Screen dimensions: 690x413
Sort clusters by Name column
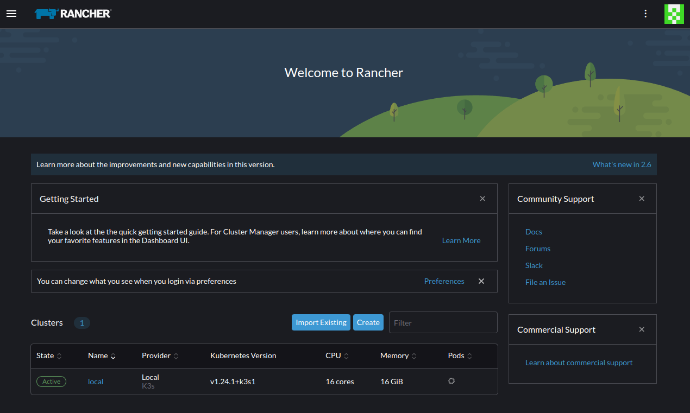(102, 356)
